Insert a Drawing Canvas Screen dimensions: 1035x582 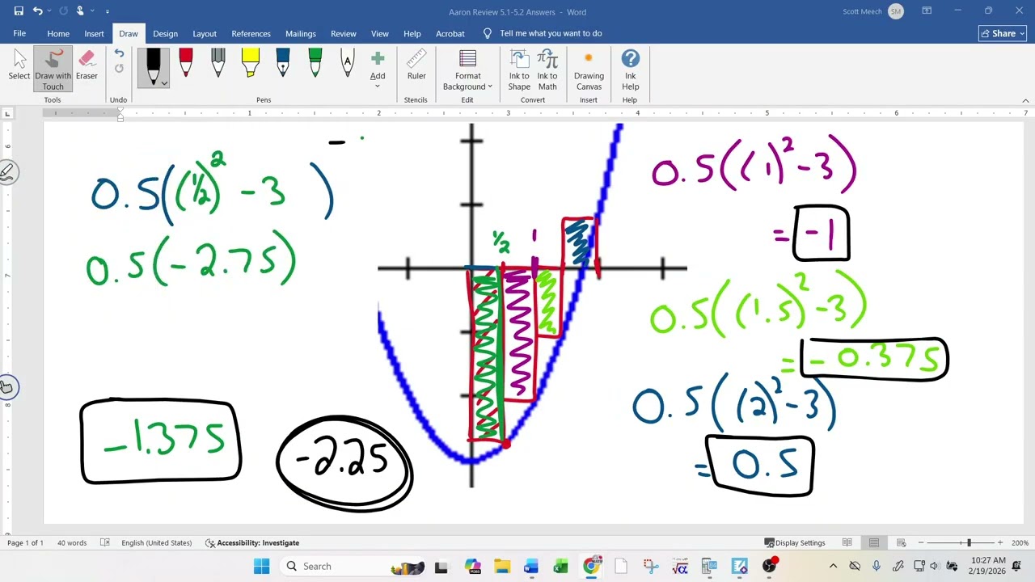click(x=589, y=70)
